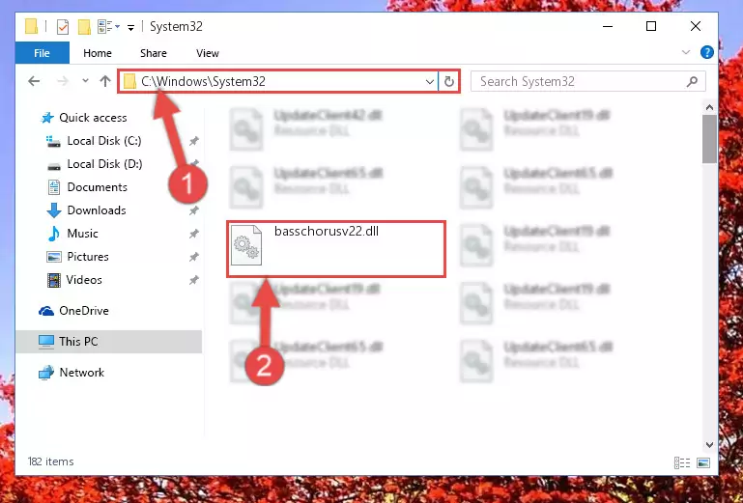Open Local Disk (C:) in sidebar
Viewport: 743px width, 503px height.
[x=104, y=141]
